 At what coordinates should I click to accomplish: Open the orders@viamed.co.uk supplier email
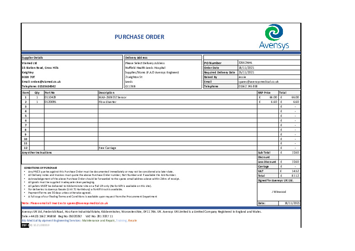click(41, 81)
